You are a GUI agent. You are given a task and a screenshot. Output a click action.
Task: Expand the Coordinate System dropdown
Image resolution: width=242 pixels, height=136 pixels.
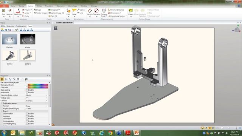(x=126, y=16)
